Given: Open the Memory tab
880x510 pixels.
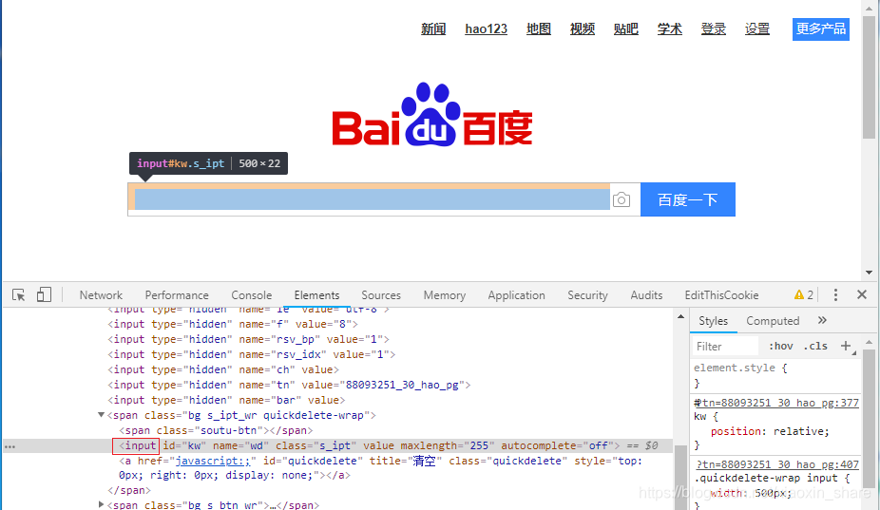Looking at the screenshot, I should click(x=445, y=295).
